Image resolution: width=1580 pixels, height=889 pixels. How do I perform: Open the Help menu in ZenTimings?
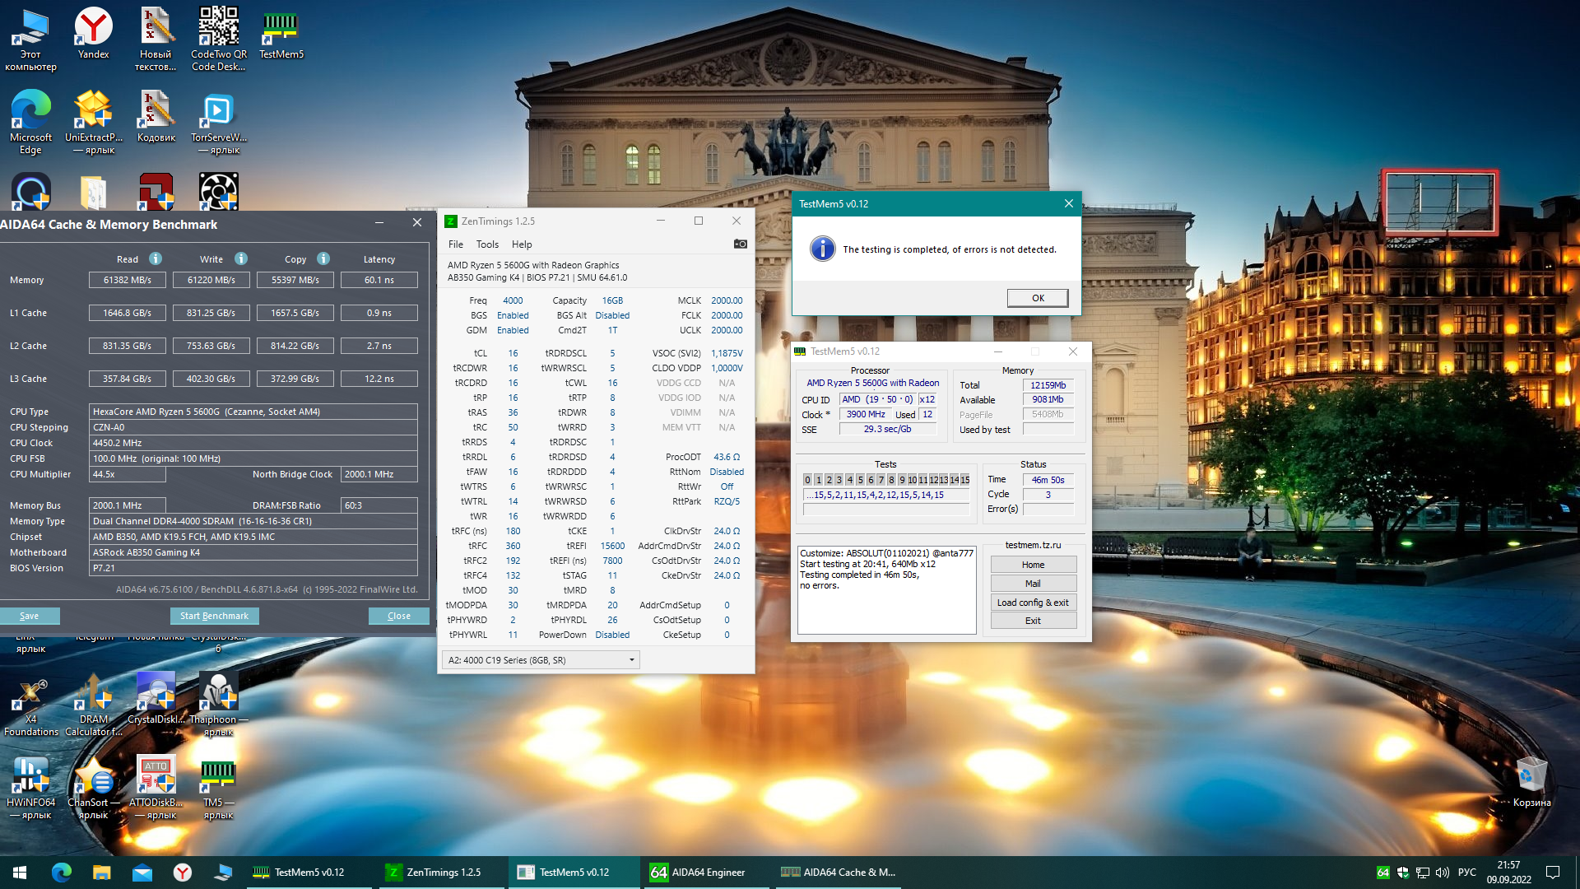point(522,244)
